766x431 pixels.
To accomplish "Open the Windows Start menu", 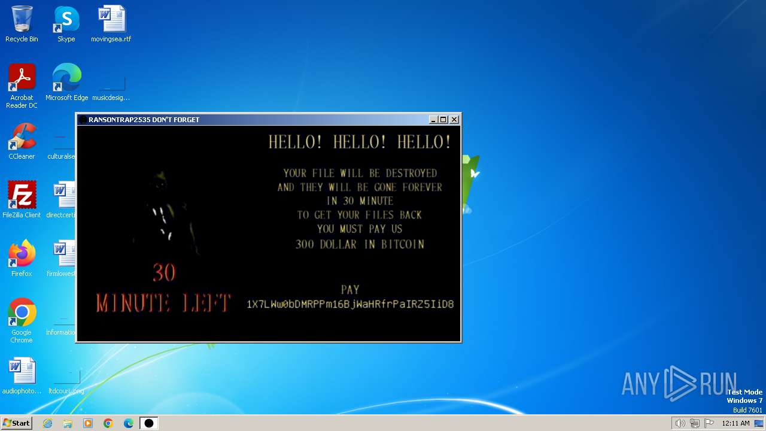I will [16, 423].
